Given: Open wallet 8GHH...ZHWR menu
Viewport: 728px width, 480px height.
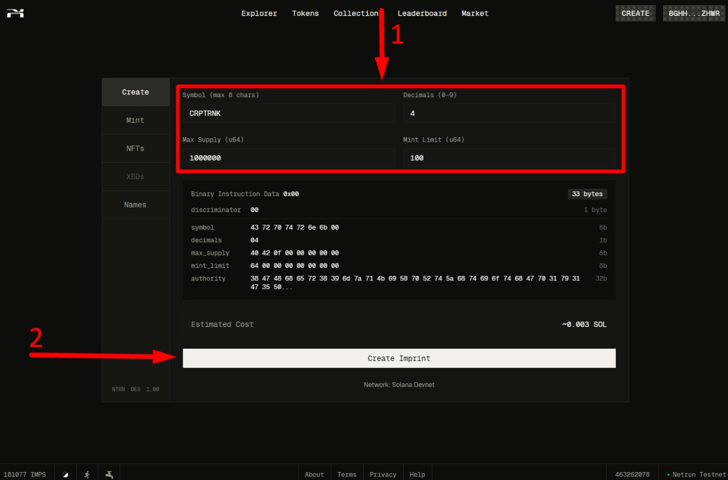Looking at the screenshot, I should [694, 13].
